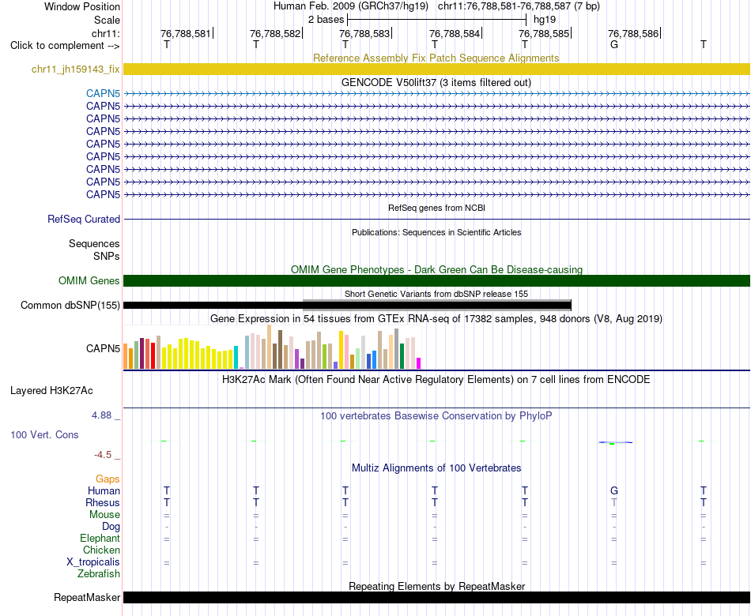
Task: Open Repeating Elements by RepeatMasker title
Action: click(437, 586)
